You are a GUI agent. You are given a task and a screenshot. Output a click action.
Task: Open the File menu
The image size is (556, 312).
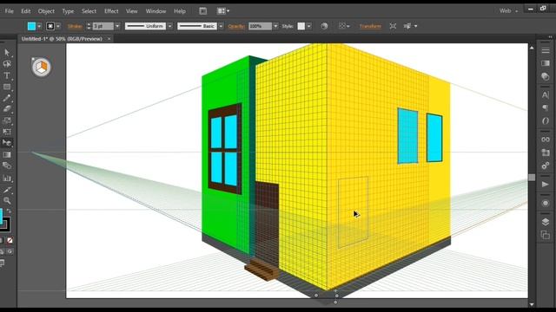(x=10, y=11)
